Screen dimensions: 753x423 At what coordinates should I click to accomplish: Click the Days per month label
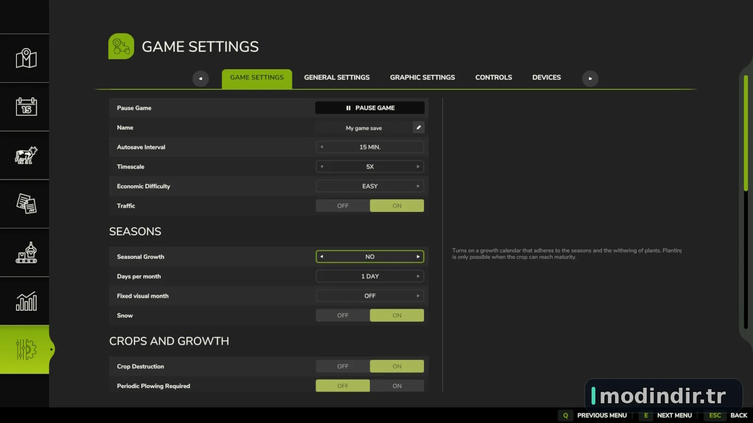coord(139,276)
